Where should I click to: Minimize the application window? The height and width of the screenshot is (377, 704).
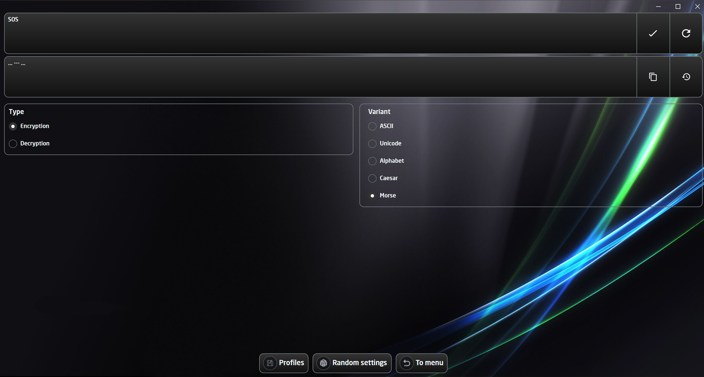[659, 6]
